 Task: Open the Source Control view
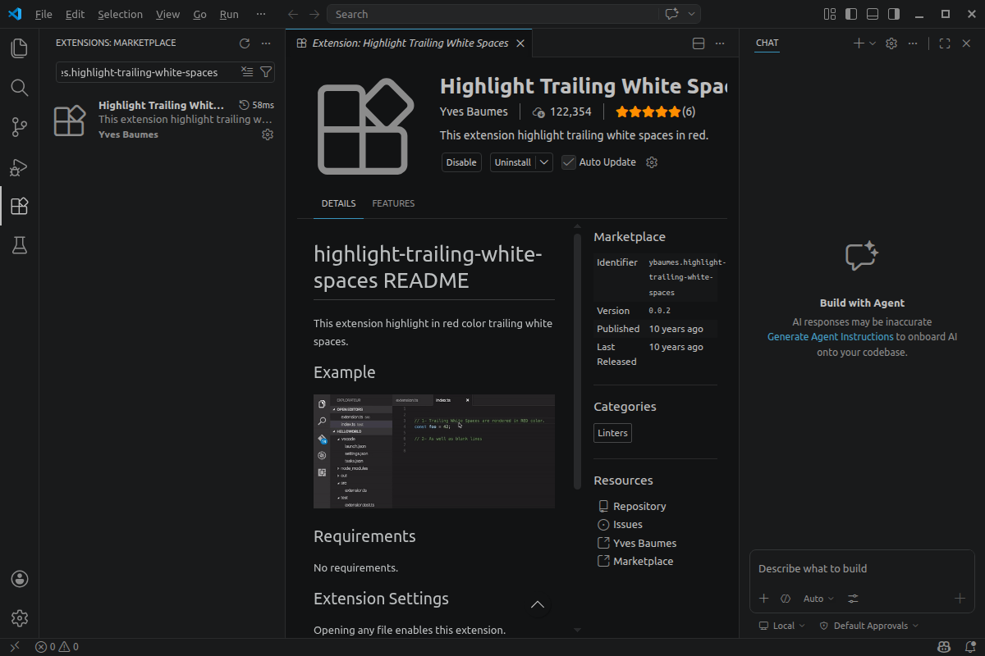click(x=19, y=127)
